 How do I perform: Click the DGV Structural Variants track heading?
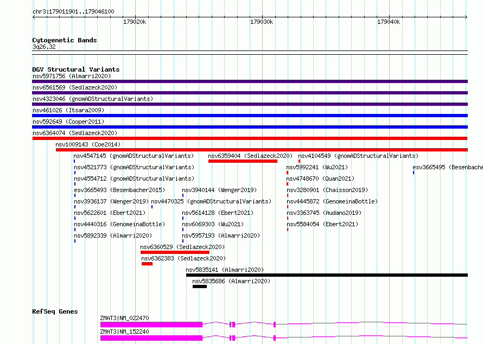click(x=76, y=69)
